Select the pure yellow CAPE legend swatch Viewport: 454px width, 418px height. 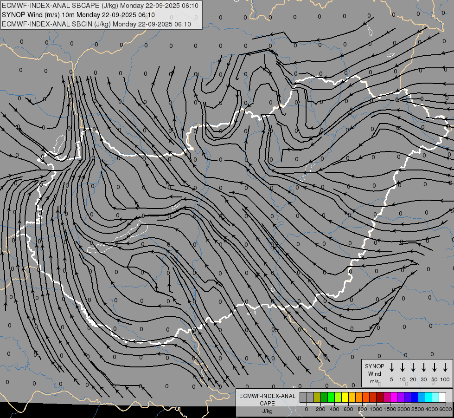click(345, 398)
